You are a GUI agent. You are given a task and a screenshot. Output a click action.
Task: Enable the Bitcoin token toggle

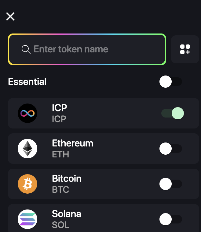(x=170, y=184)
